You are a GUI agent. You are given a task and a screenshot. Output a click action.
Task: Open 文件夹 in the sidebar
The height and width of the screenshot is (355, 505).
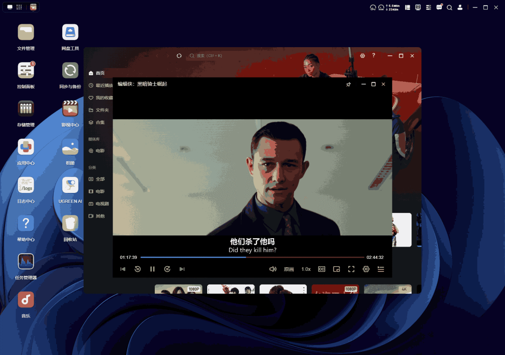click(99, 110)
